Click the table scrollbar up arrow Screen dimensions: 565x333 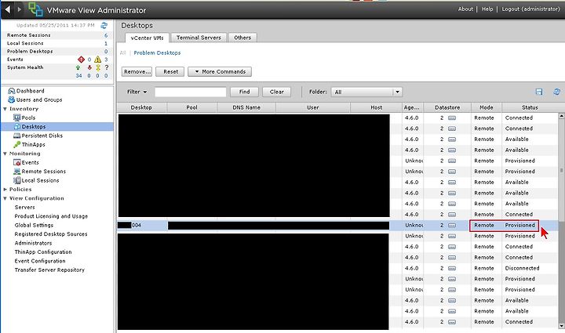tap(561, 116)
